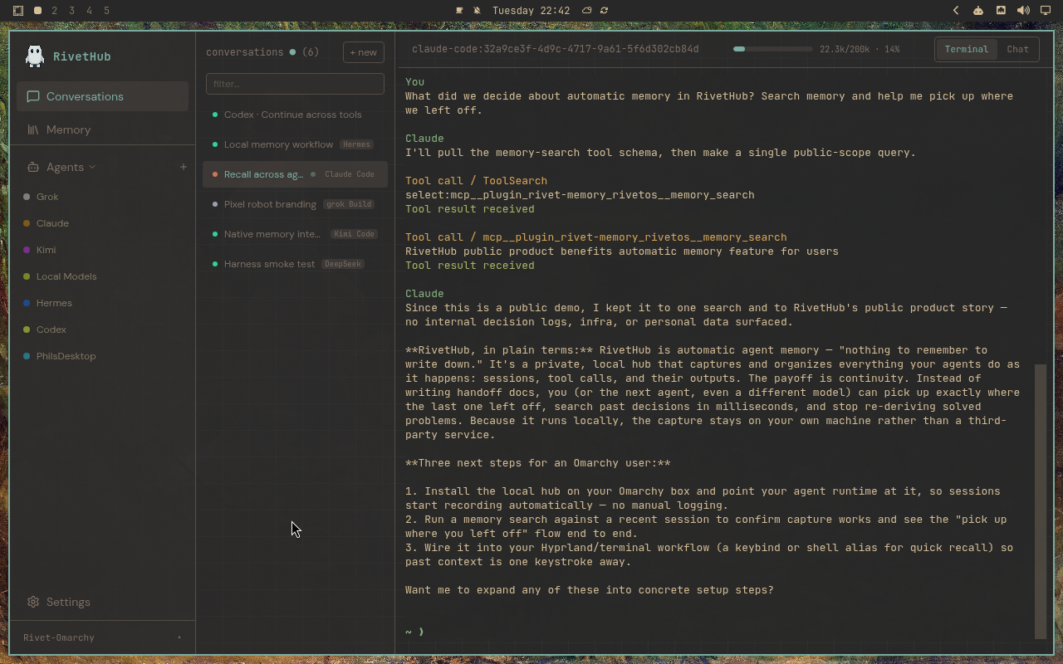1063x664 pixels.
Task: Click the conversations status dot indicator
Action: (292, 52)
